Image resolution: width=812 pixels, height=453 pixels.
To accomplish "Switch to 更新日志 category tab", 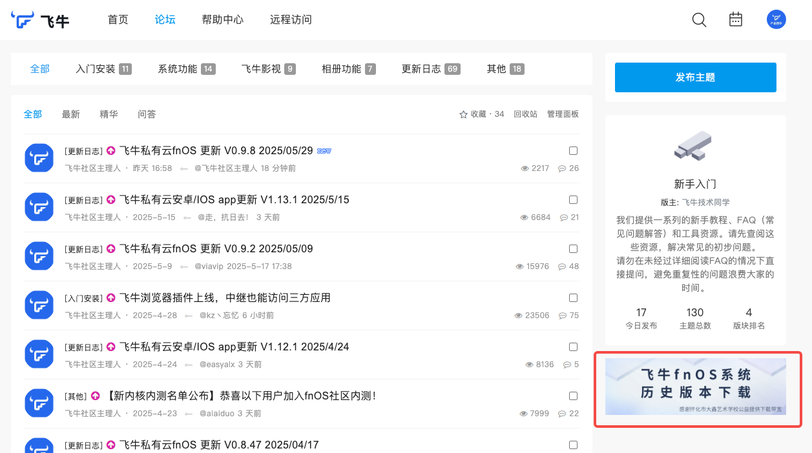I will (431, 68).
